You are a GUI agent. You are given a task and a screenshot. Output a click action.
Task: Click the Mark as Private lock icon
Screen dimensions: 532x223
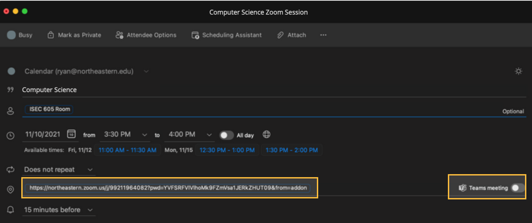tap(51, 35)
